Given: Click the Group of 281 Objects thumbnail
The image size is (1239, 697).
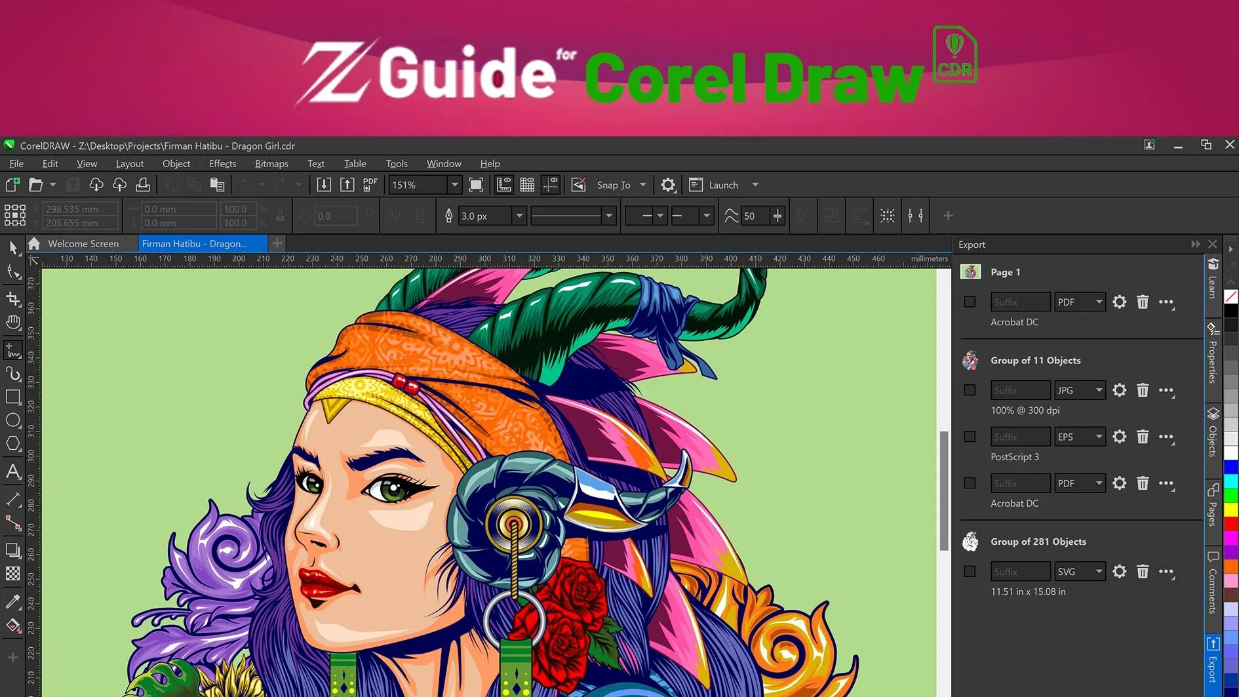Looking at the screenshot, I should tap(970, 542).
